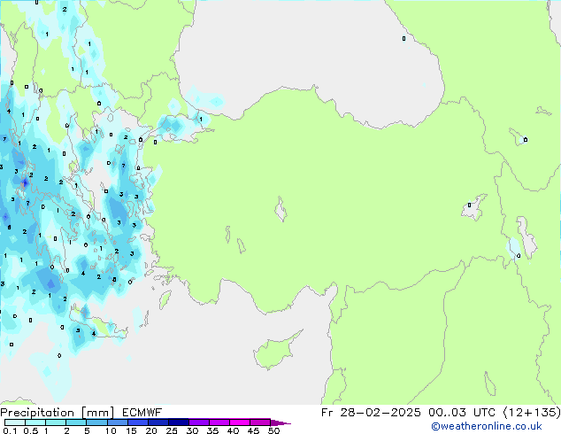561x434 pixels.
Task: Click the legend value '15'
Action: click(131, 430)
